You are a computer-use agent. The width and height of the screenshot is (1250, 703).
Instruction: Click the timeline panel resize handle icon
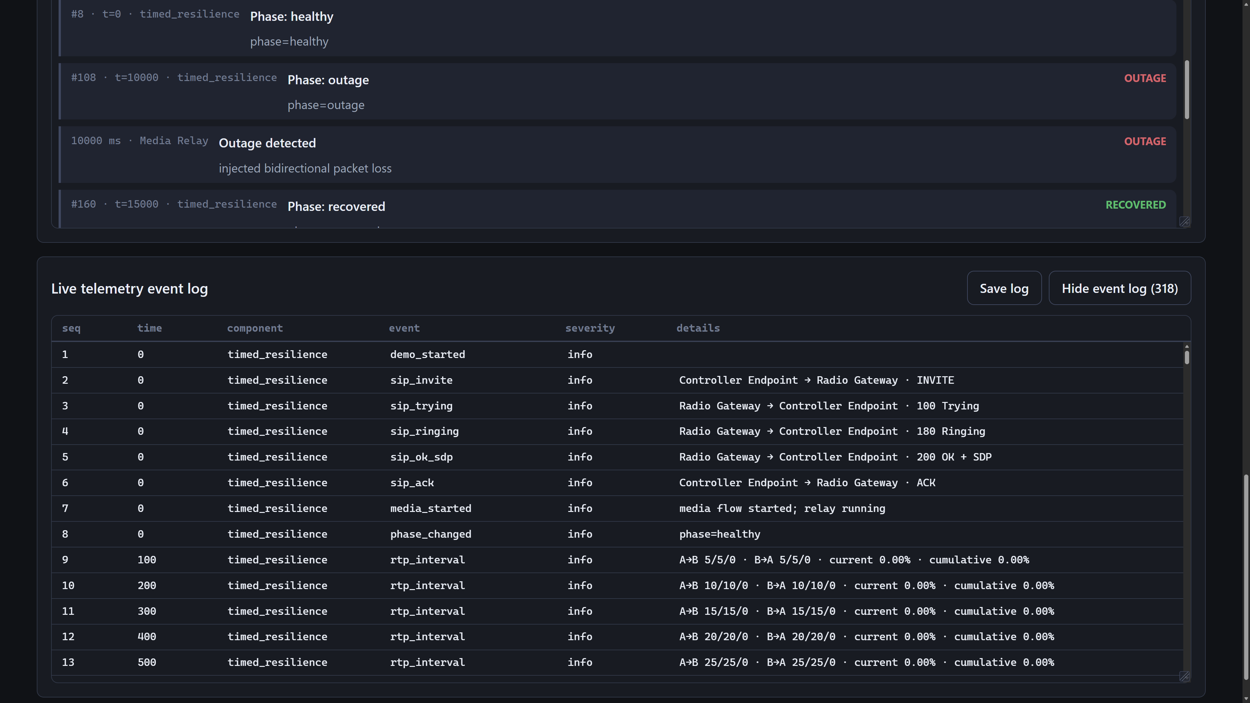[x=1185, y=222]
